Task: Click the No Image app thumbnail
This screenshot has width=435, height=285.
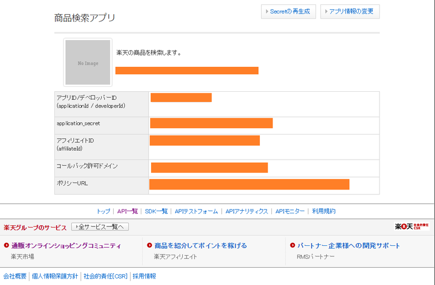Action: click(x=88, y=62)
